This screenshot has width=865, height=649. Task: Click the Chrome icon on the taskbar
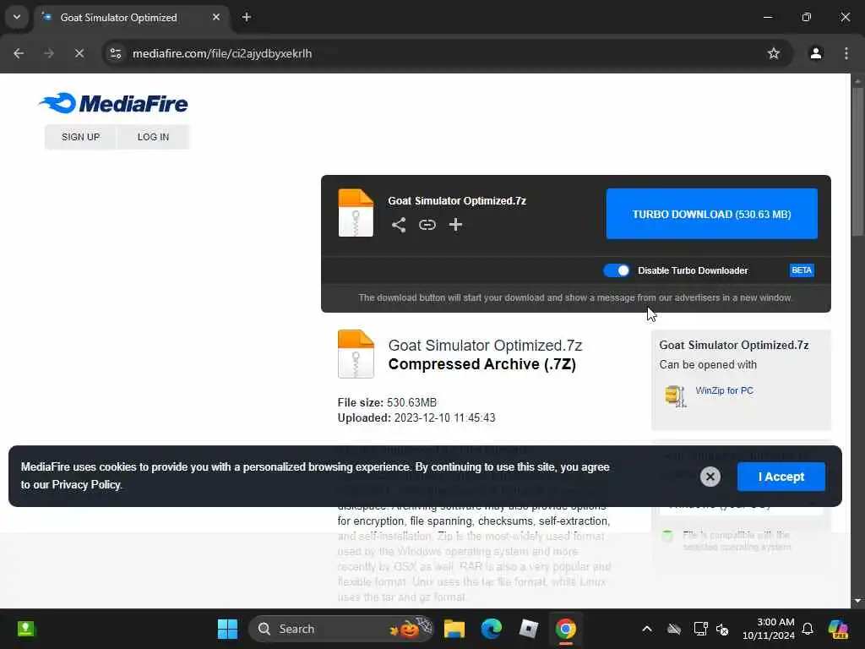click(x=565, y=629)
